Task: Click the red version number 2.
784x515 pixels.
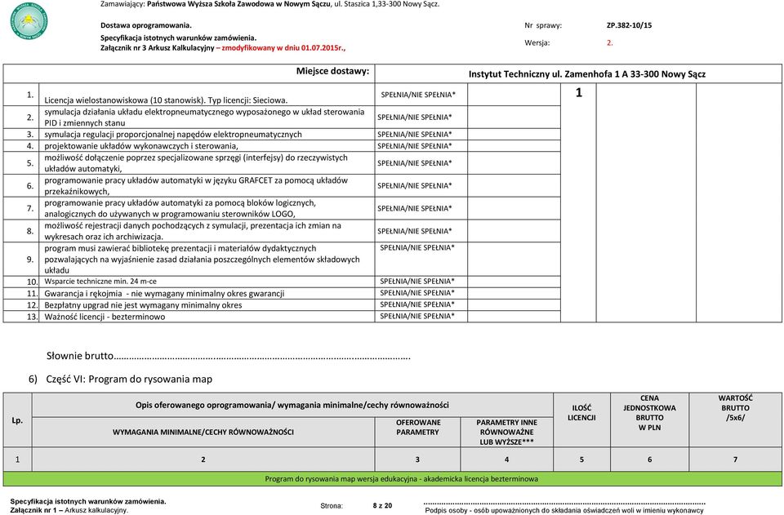Action: (x=609, y=43)
